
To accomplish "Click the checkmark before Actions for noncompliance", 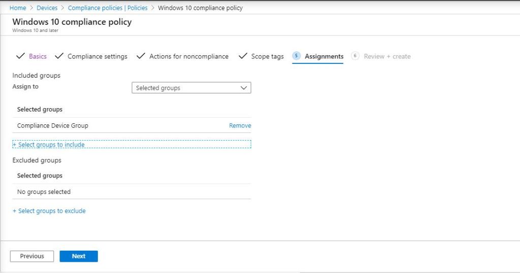I will pos(141,56).
